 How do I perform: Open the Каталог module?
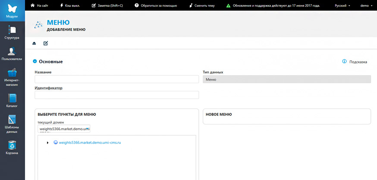coord(12,100)
